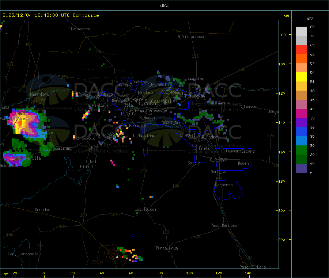Click the Atuel_Norte label

(174, 123)
